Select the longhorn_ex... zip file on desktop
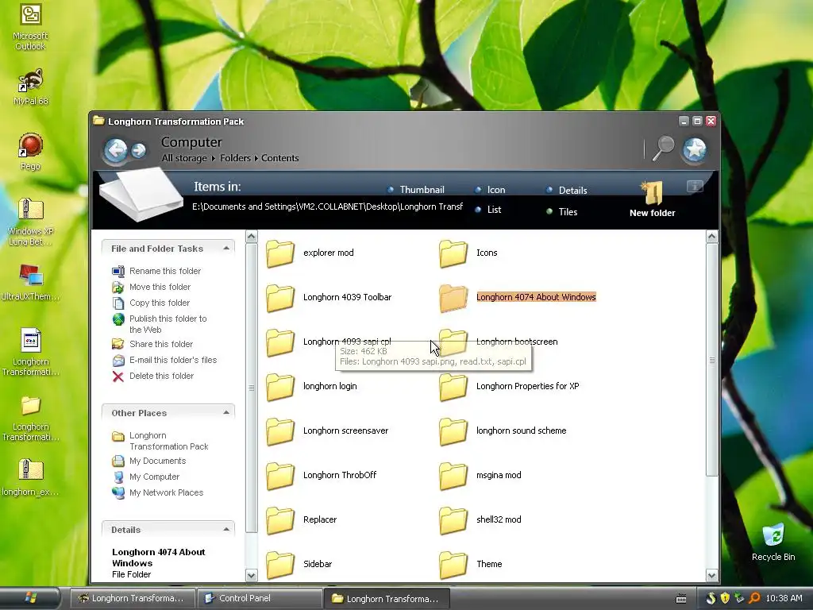The image size is (813, 610). (31, 477)
